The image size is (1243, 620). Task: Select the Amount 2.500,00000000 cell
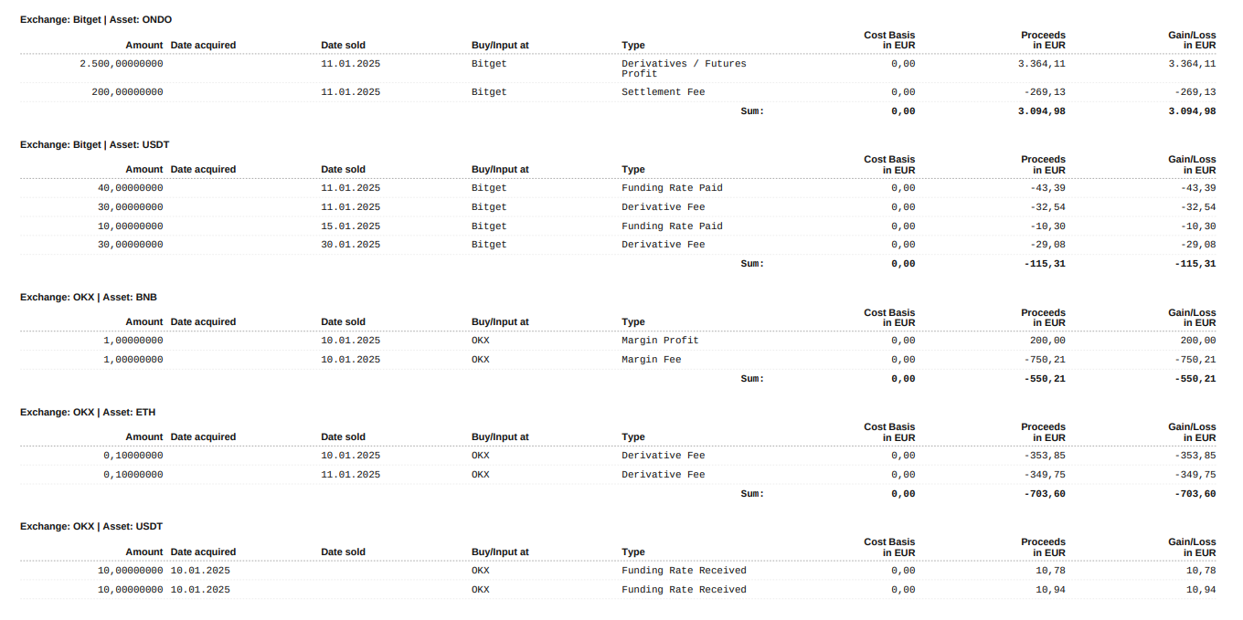tap(122, 64)
